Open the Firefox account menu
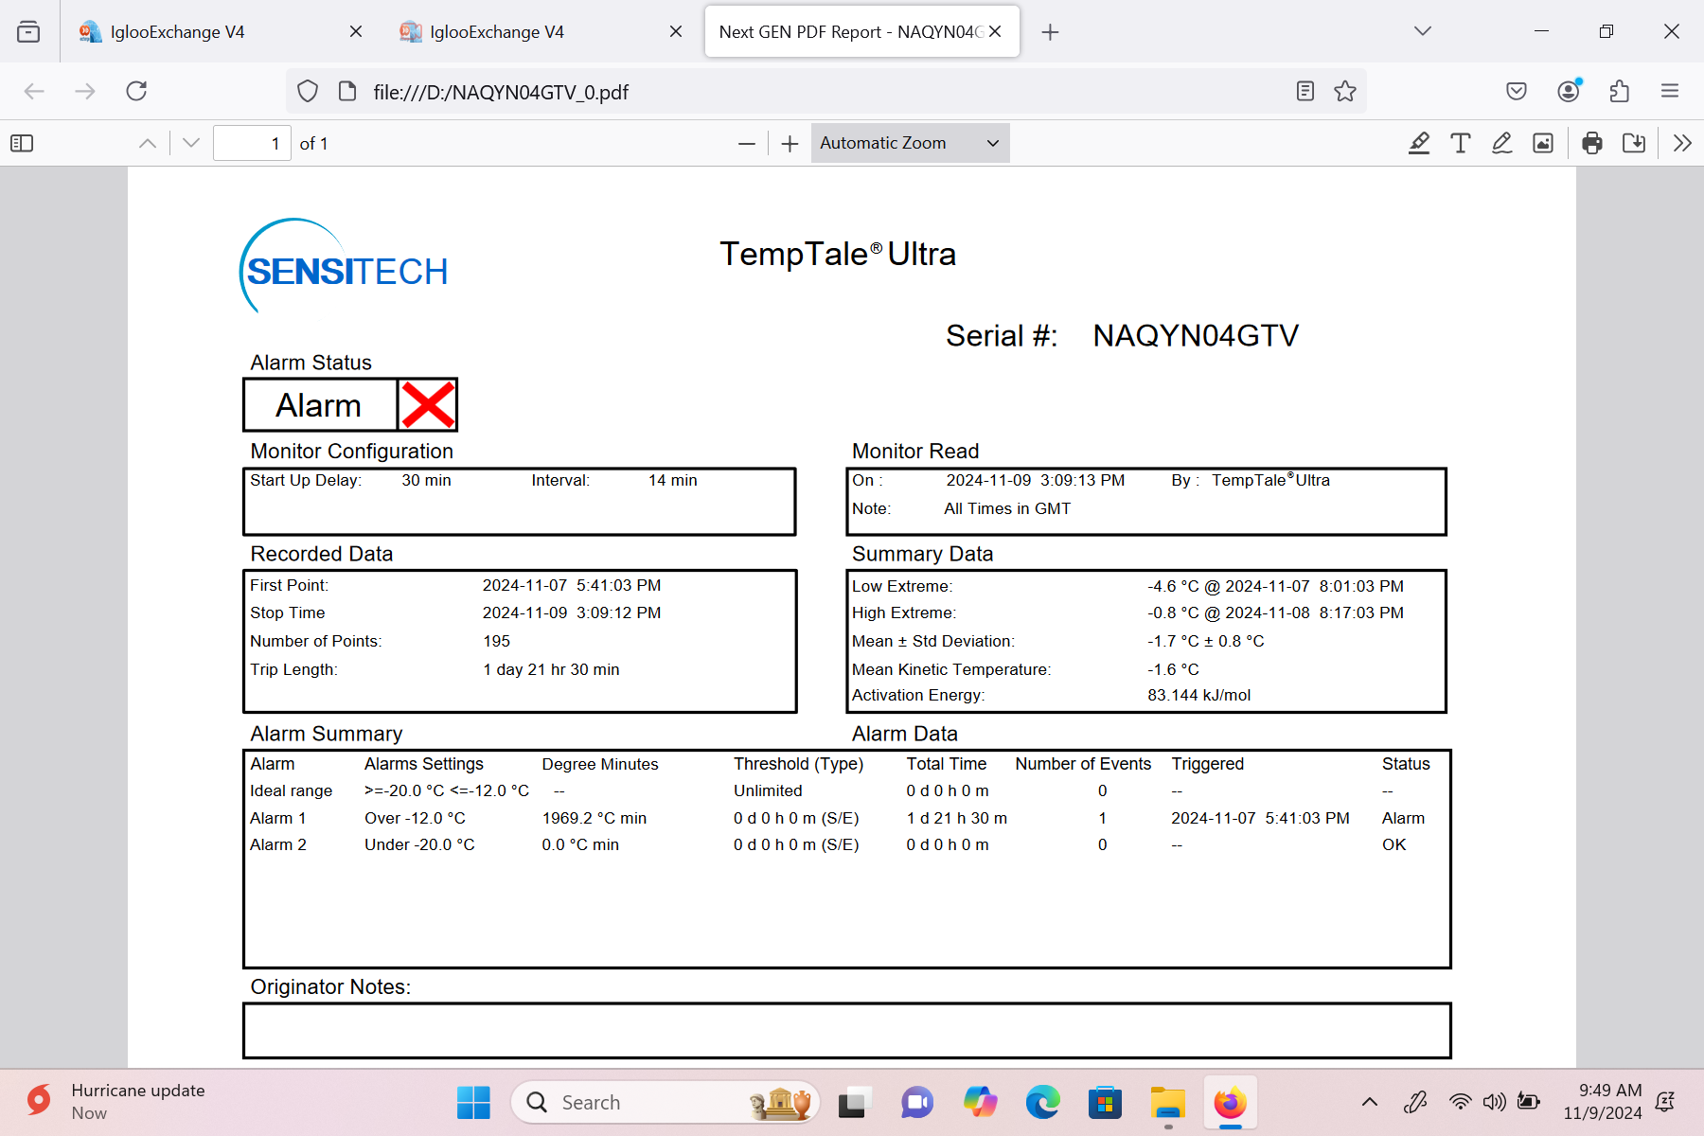This screenshot has height=1136, width=1704. [x=1569, y=91]
